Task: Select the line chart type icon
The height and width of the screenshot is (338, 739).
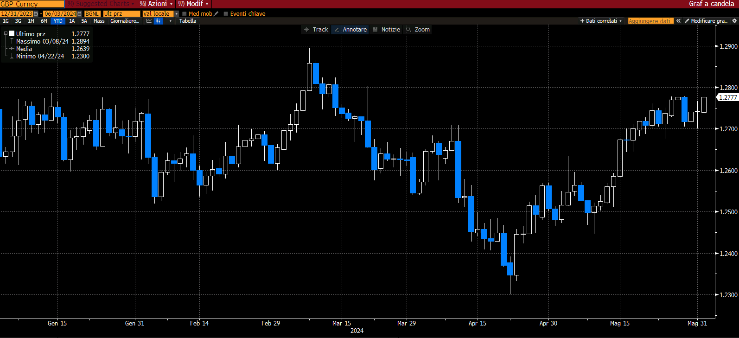Action: point(149,21)
